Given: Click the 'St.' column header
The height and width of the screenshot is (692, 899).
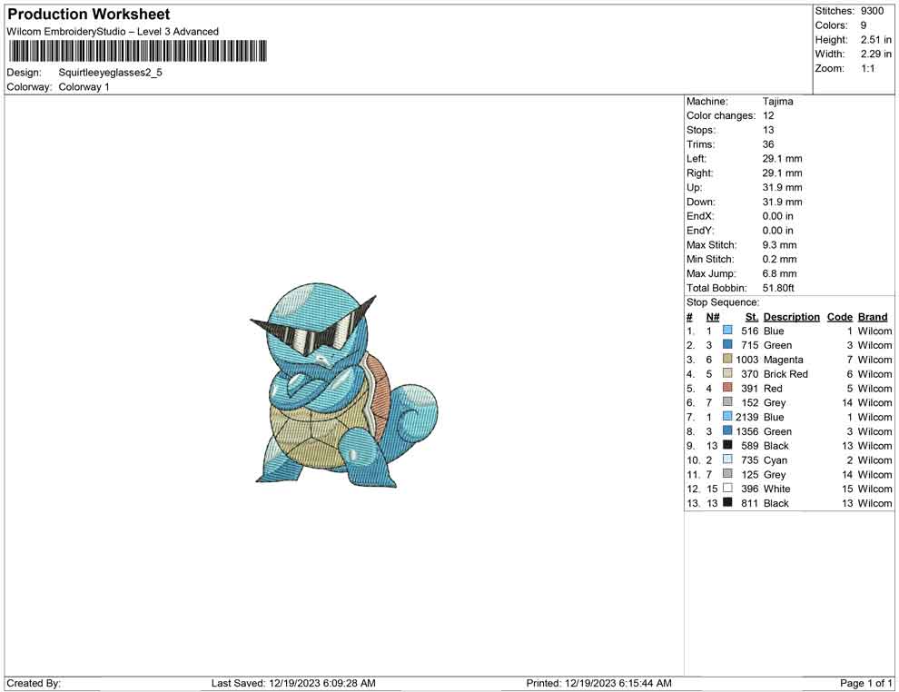Looking at the screenshot, I should (x=752, y=317).
